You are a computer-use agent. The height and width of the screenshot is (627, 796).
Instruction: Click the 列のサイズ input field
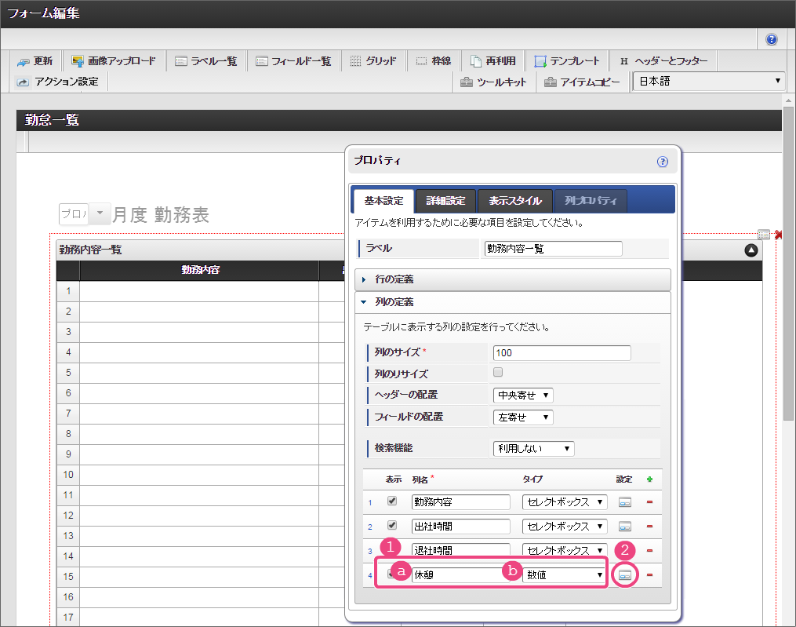click(x=562, y=353)
